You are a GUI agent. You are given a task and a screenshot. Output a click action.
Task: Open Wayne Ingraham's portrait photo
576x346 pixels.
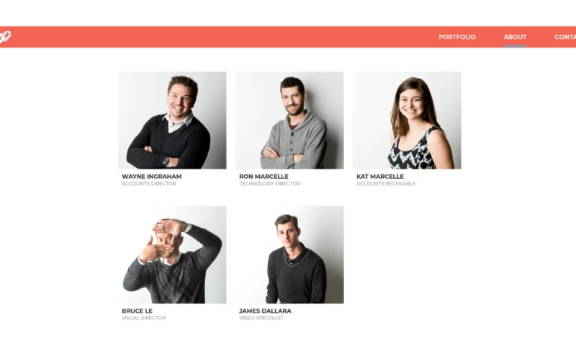[x=172, y=120]
